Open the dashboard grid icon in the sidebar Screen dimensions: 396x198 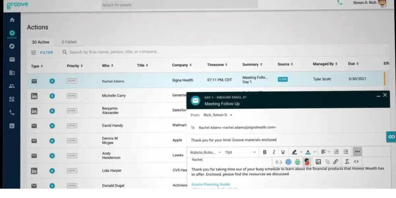(x=12, y=99)
